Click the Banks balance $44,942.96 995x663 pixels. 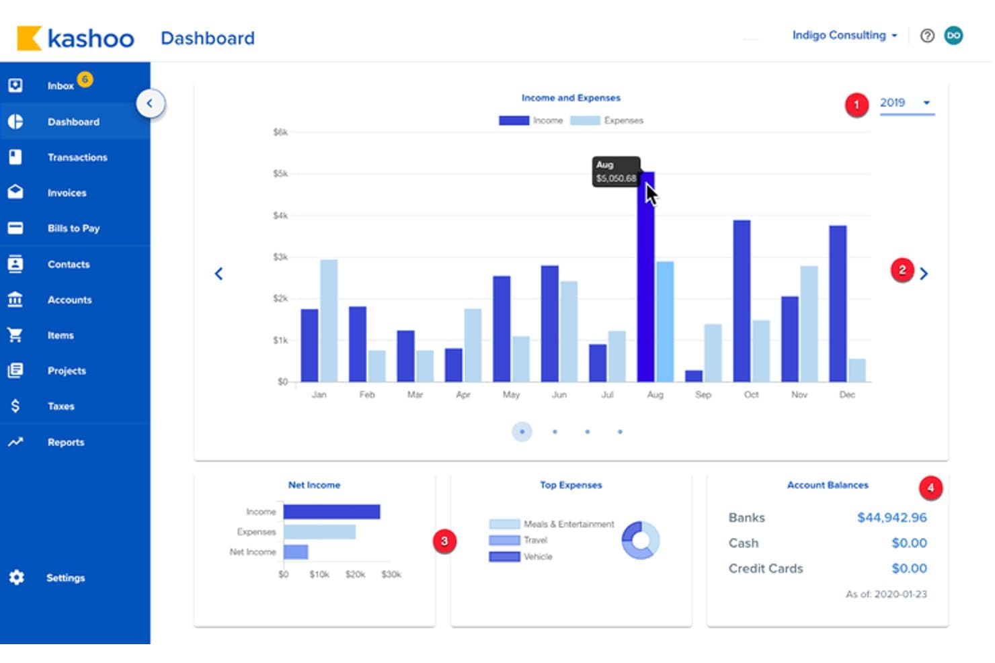tap(891, 517)
